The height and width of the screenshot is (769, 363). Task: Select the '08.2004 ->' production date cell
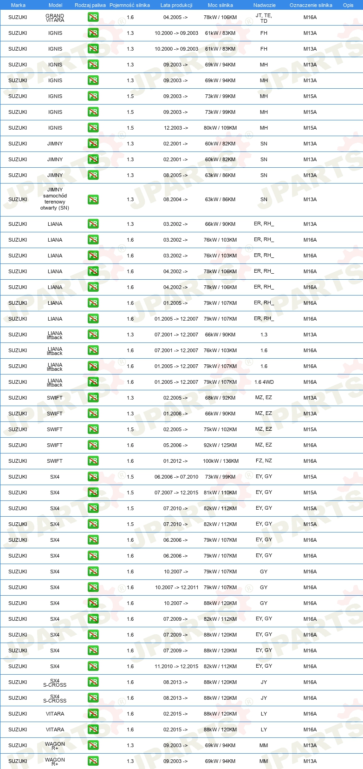click(x=175, y=199)
